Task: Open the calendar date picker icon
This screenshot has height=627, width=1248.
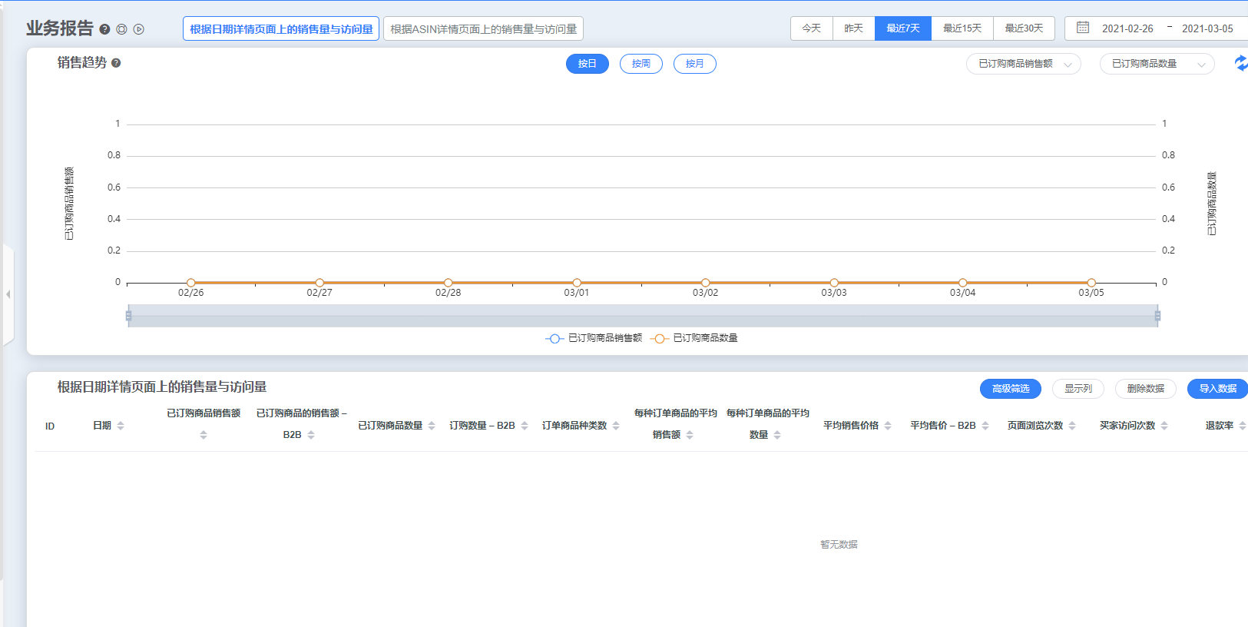Action: (x=1083, y=28)
